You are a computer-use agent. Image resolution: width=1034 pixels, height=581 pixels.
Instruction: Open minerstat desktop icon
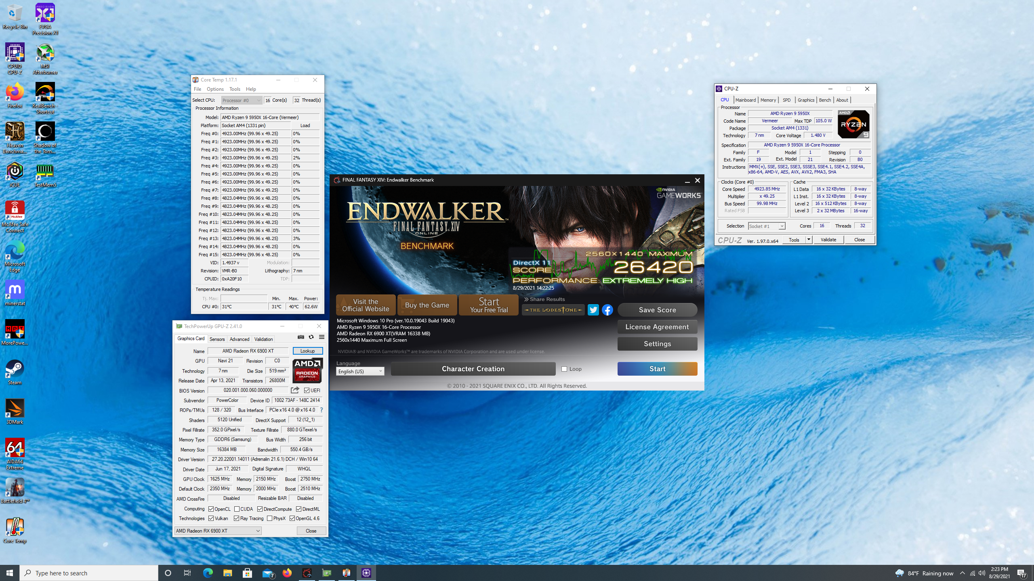point(15,293)
